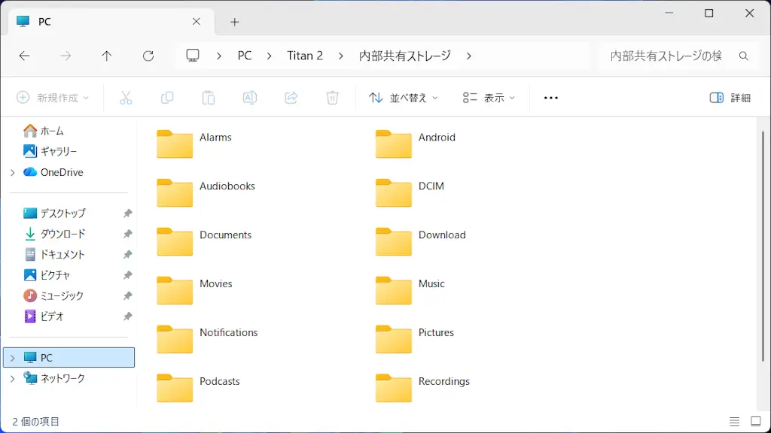Switch to details view in the status bar

(736, 422)
